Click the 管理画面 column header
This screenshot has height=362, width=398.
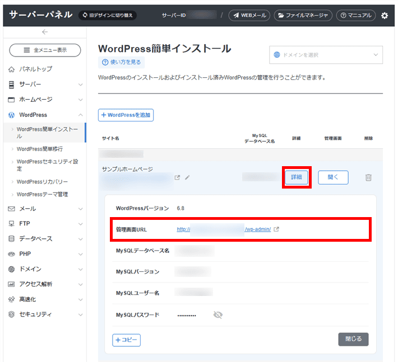(333, 138)
